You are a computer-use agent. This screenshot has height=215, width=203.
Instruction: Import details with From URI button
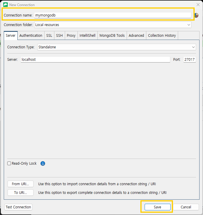point(21,184)
